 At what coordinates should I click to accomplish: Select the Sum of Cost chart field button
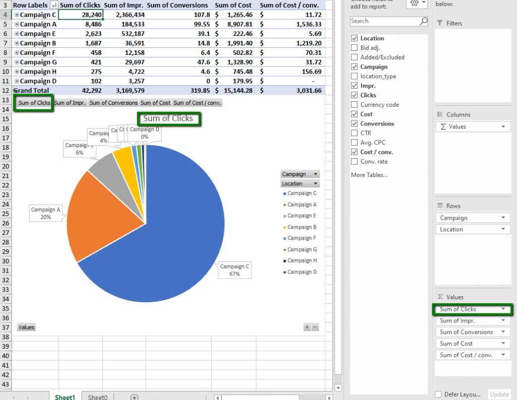pos(155,103)
